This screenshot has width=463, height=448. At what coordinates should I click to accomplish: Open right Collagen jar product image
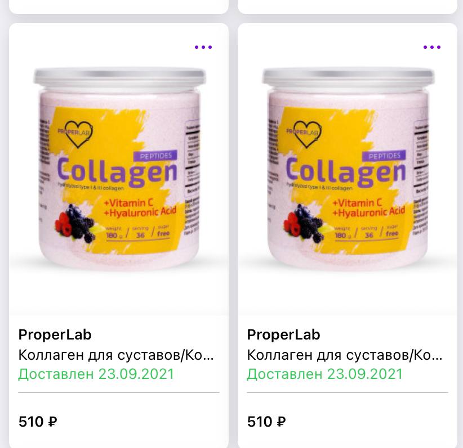point(348,169)
